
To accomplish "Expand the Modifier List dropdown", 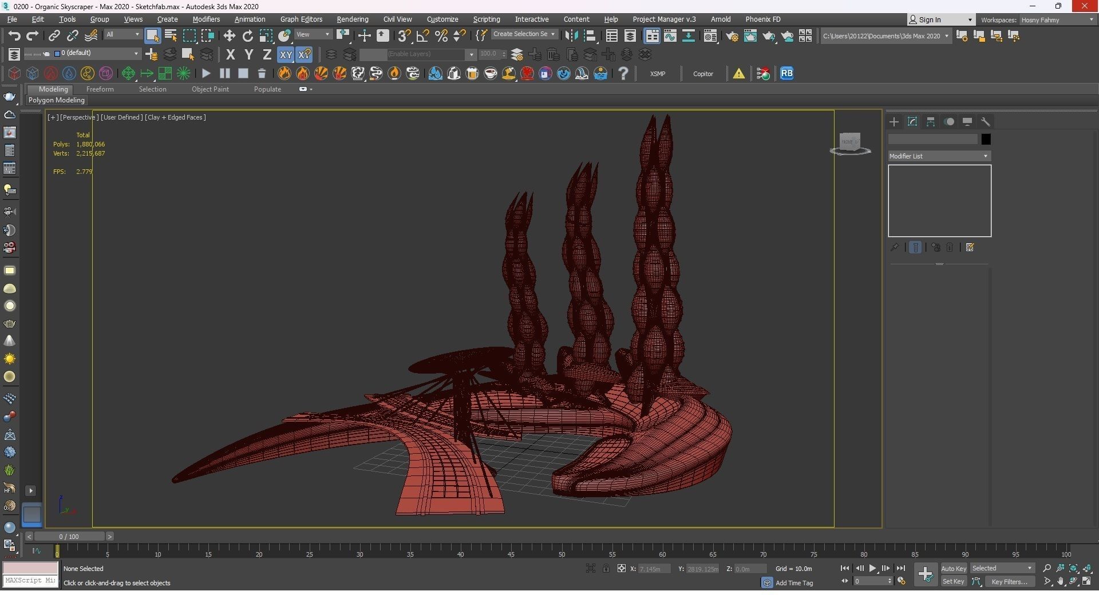I will [939, 156].
